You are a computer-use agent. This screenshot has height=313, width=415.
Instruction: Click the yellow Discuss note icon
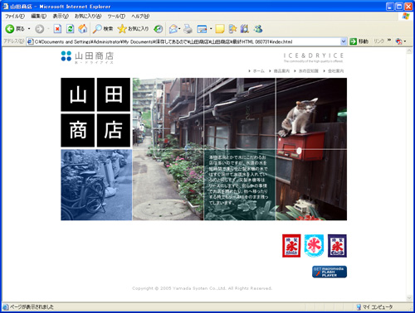click(220, 29)
